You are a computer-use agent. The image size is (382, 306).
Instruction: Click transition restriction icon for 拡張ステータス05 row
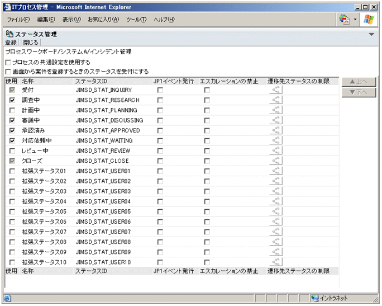point(276,211)
